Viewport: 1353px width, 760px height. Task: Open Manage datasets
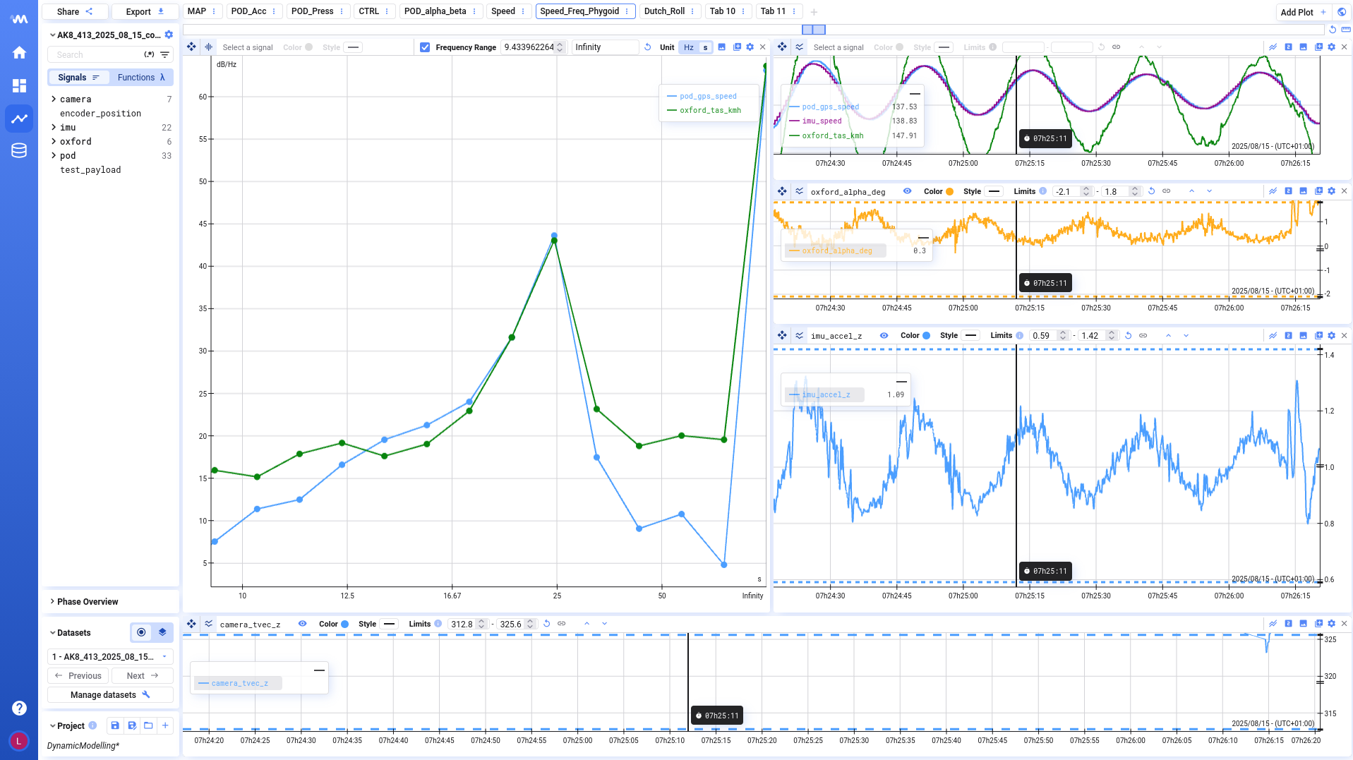[110, 695]
